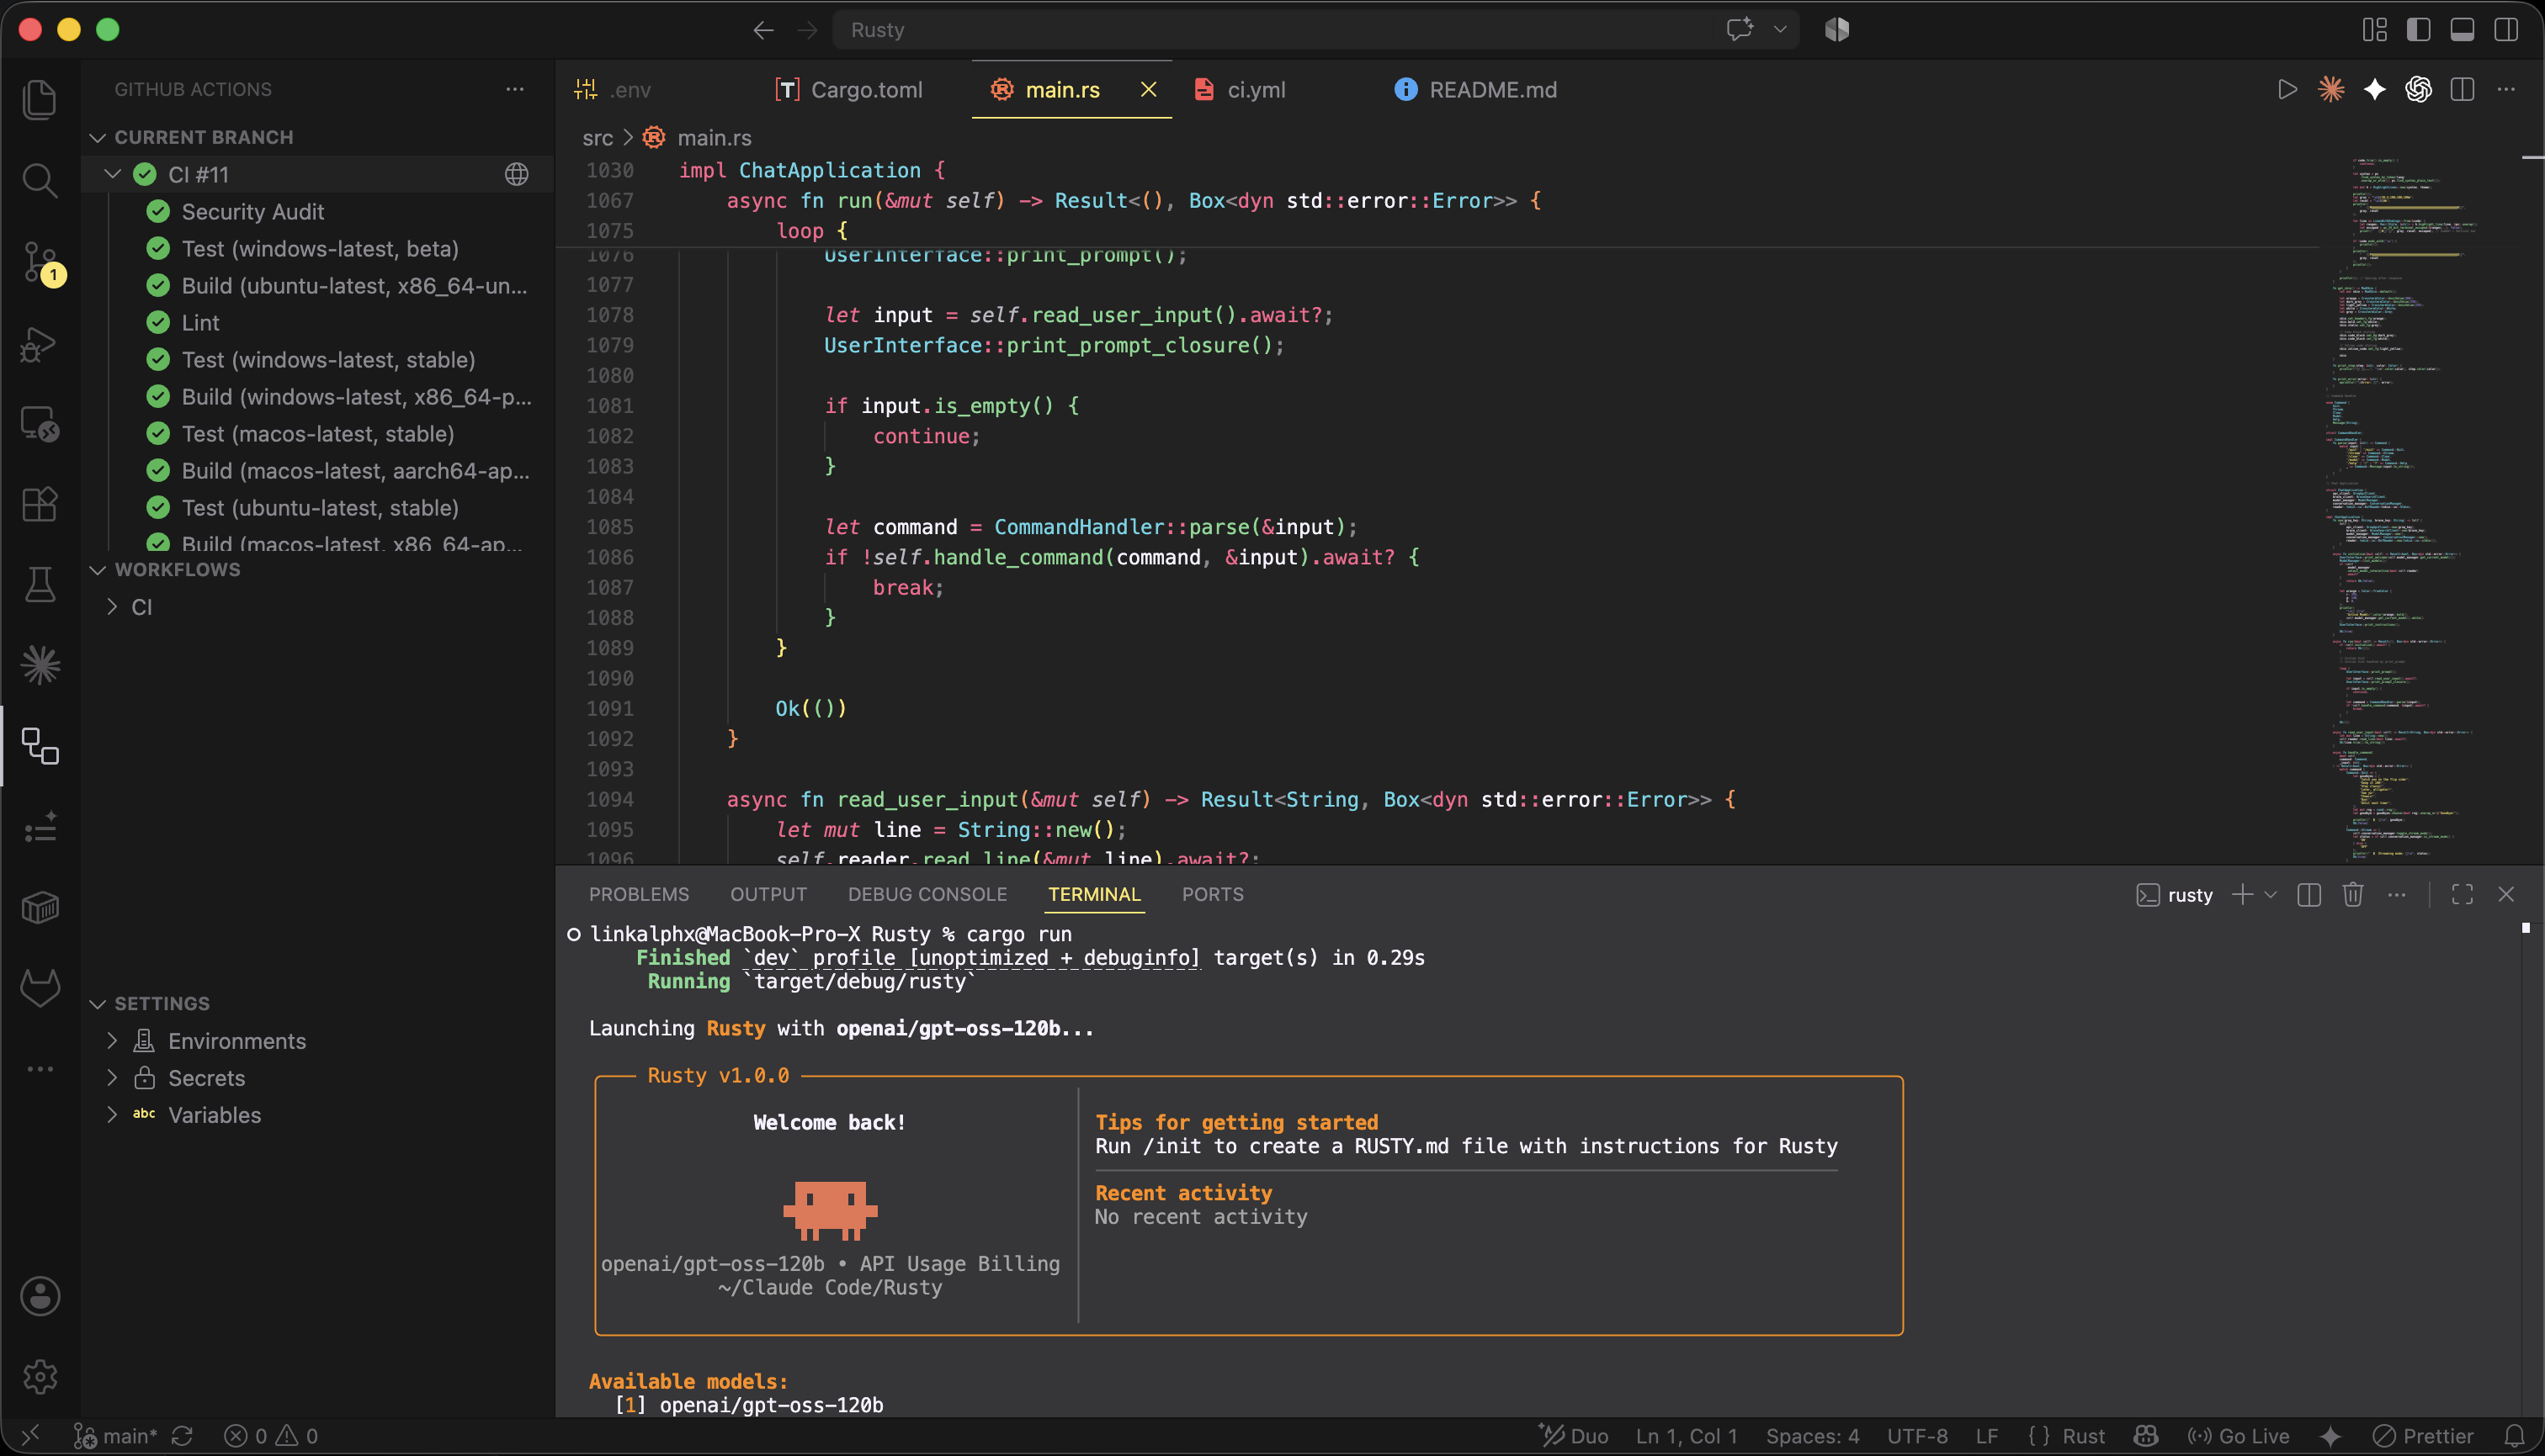The height and width of the screenshot is (1456, 2545).
Task: Click errors and warnings count in status bar
Action: tap(271, 1436)
